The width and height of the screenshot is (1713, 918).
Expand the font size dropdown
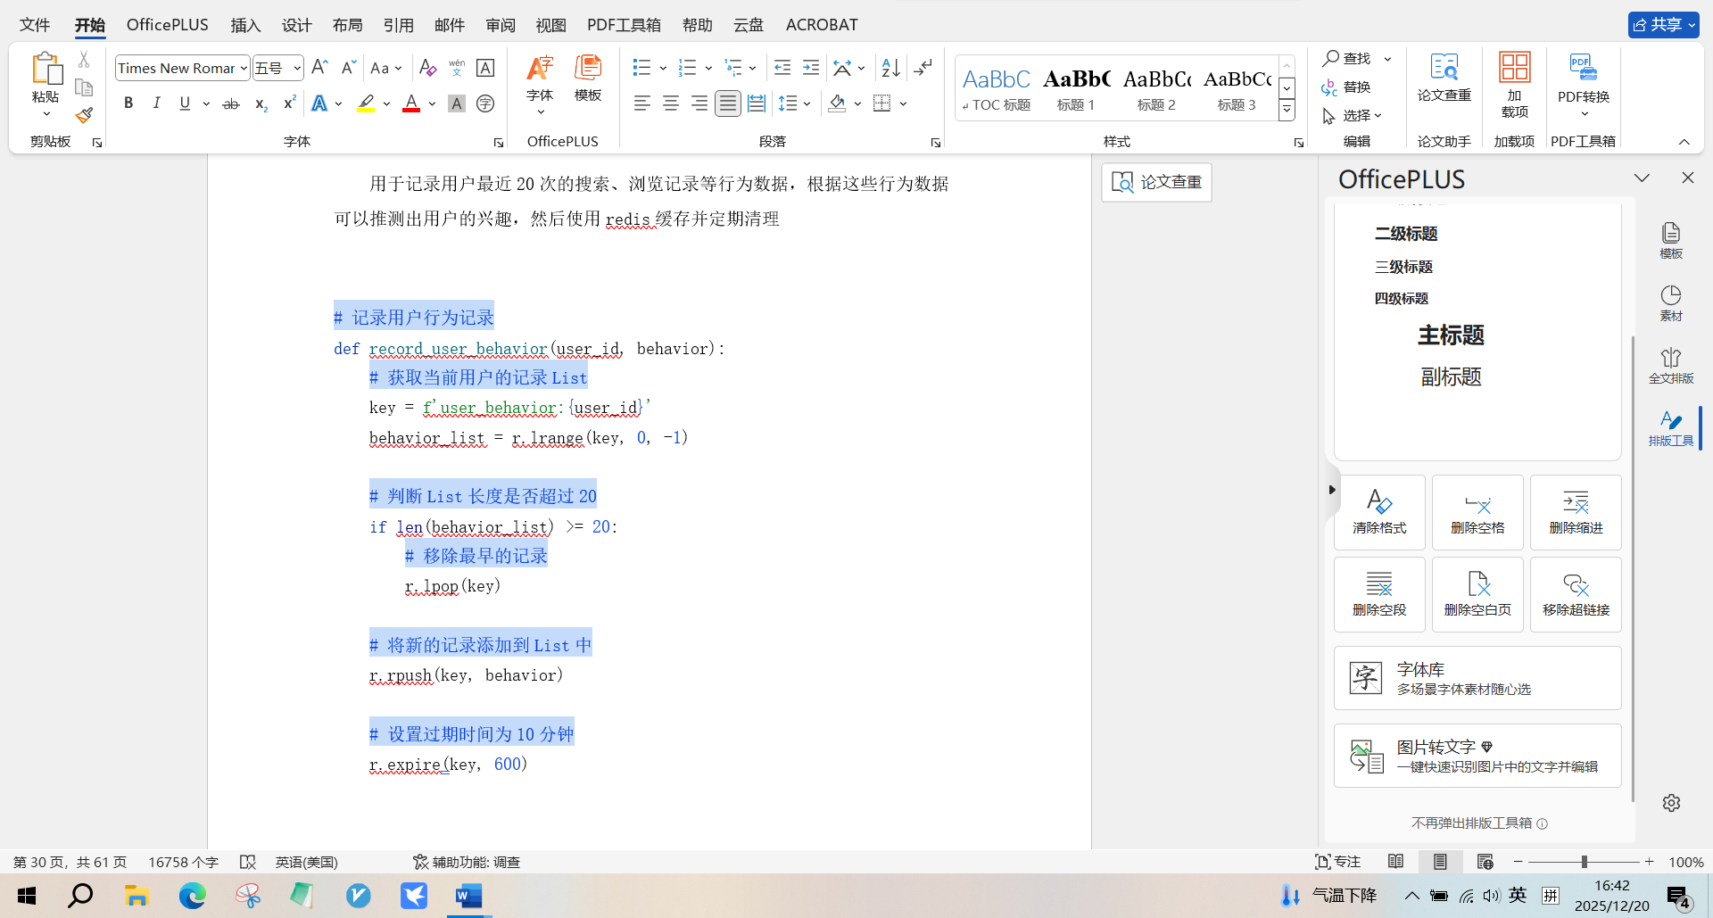(297, 68)
